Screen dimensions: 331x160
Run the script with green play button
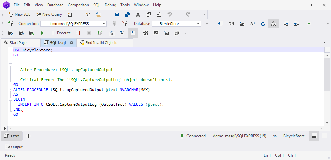pyautogui.click(x=42, y=33)
